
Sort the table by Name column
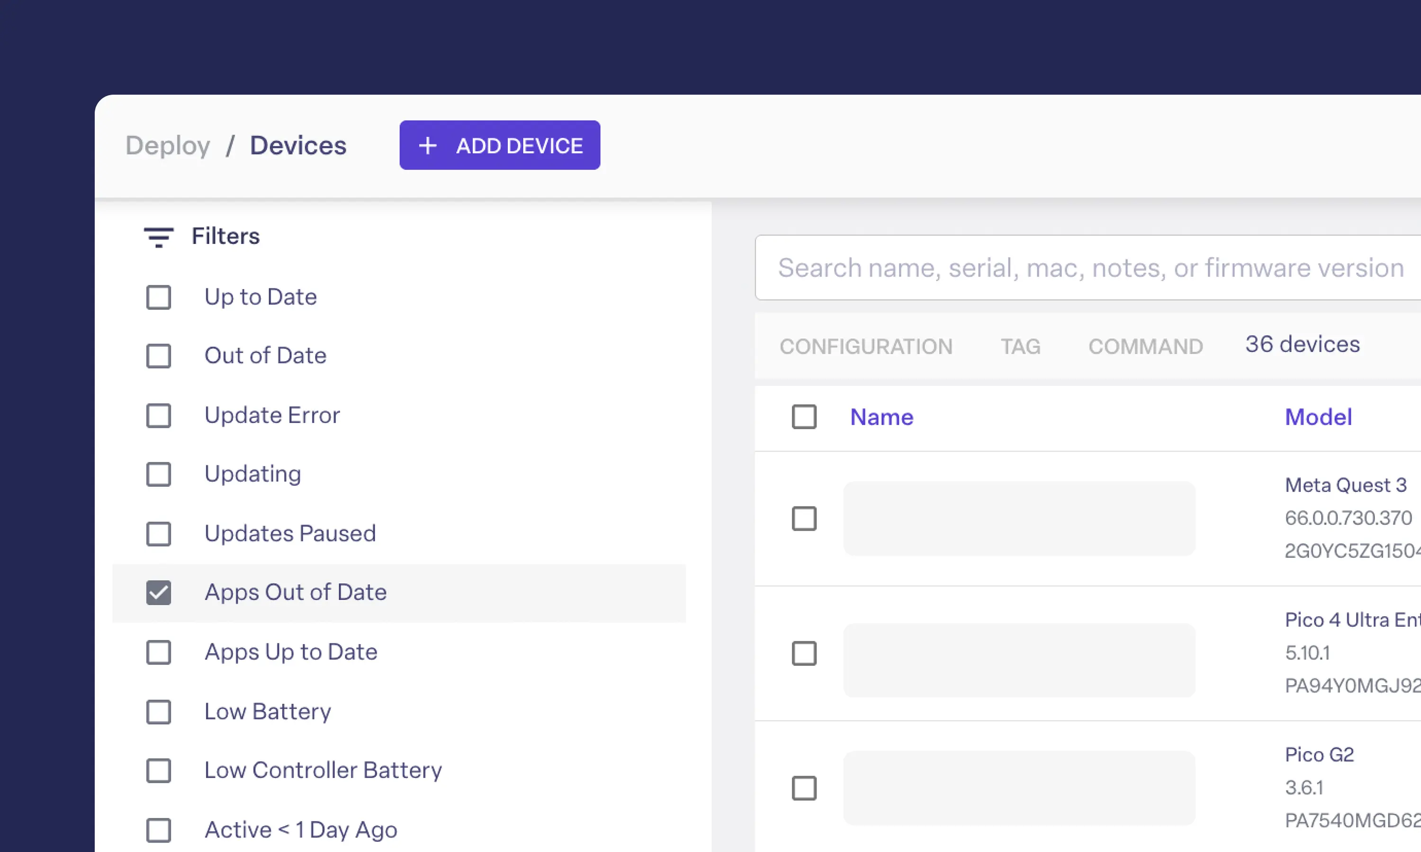pyautogui.click(x=881, y=417)
